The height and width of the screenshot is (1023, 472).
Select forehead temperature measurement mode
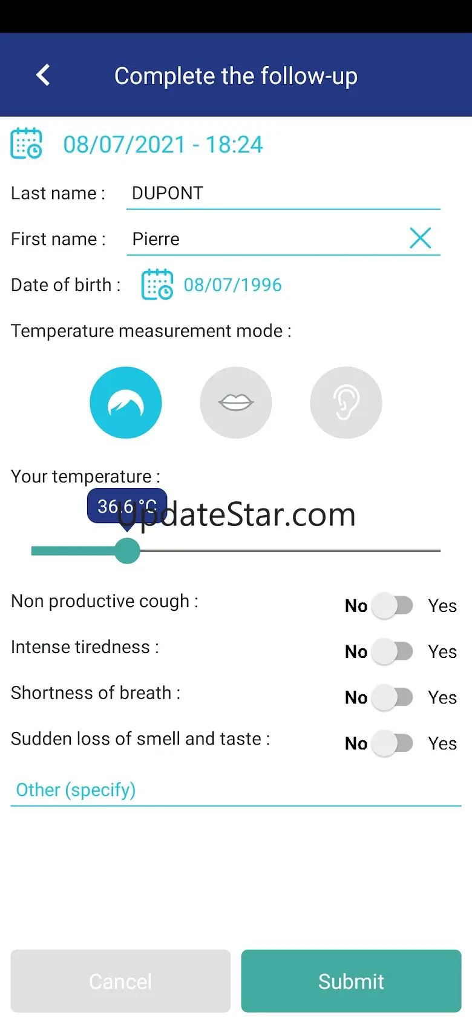coord(126,403)
